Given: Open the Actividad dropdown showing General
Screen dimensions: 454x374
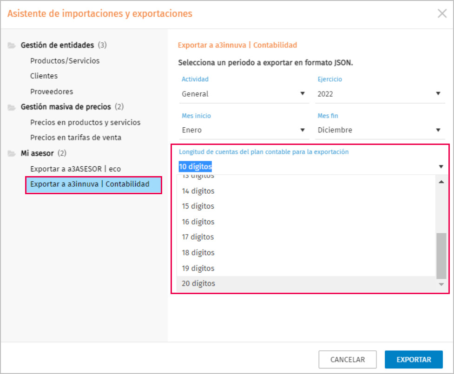Looking at the screenshot, I should coord(244,94).
